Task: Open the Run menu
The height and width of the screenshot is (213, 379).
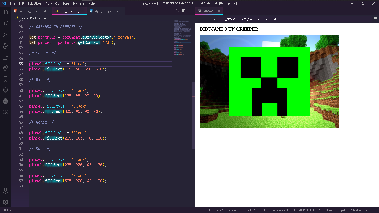Action: 66,4
